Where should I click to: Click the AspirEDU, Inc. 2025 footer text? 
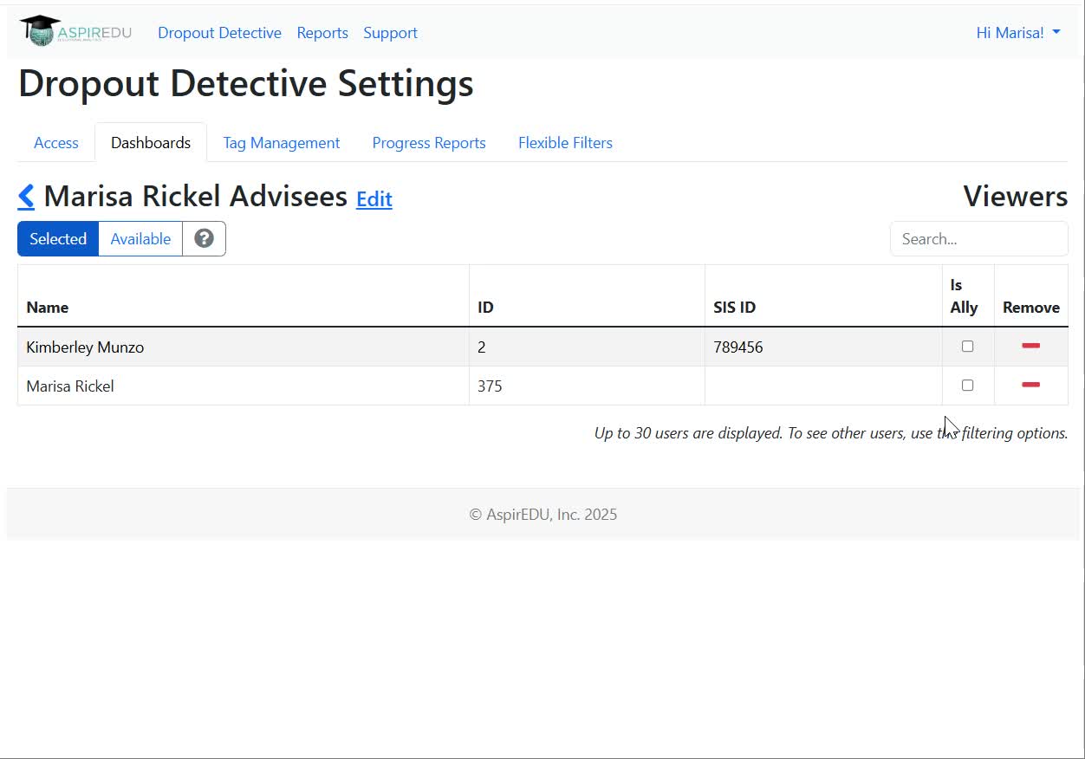click(543, 515)
